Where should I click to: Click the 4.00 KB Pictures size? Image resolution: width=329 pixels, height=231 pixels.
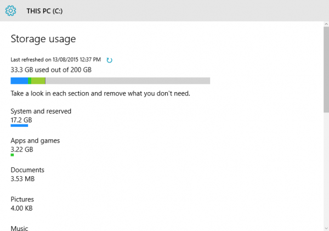tap(21, 209)
